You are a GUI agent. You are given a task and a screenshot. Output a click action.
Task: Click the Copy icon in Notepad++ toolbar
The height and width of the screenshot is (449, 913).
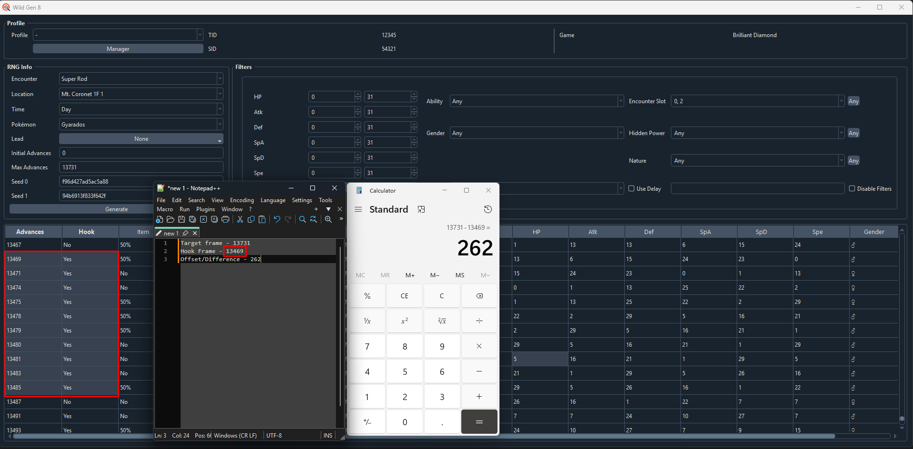pos(251,219)
